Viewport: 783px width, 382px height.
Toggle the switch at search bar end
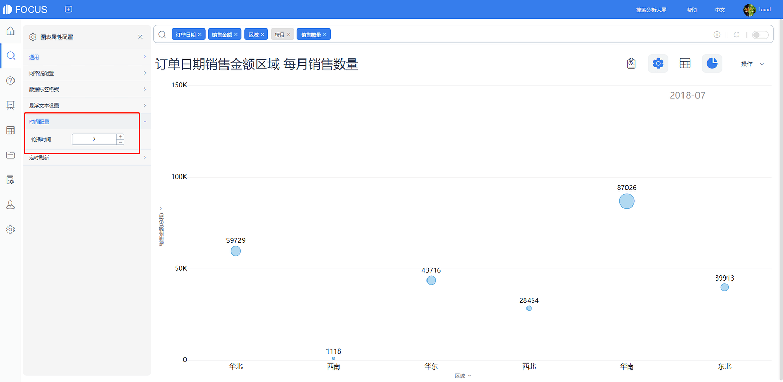coord(760,35)
